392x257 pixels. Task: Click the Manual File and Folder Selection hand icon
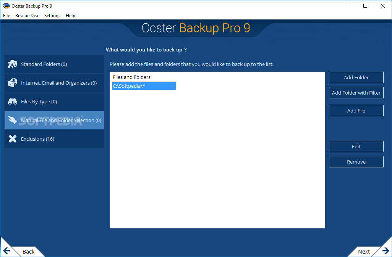[x=12, y=120]
